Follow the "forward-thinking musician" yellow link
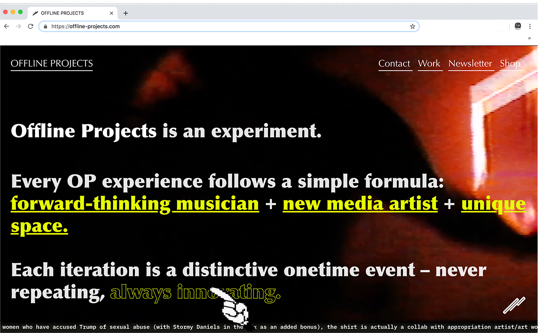 (134, 204)
